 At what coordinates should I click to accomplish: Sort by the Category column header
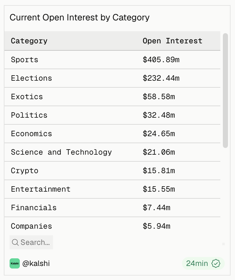[x=29, y=41]
